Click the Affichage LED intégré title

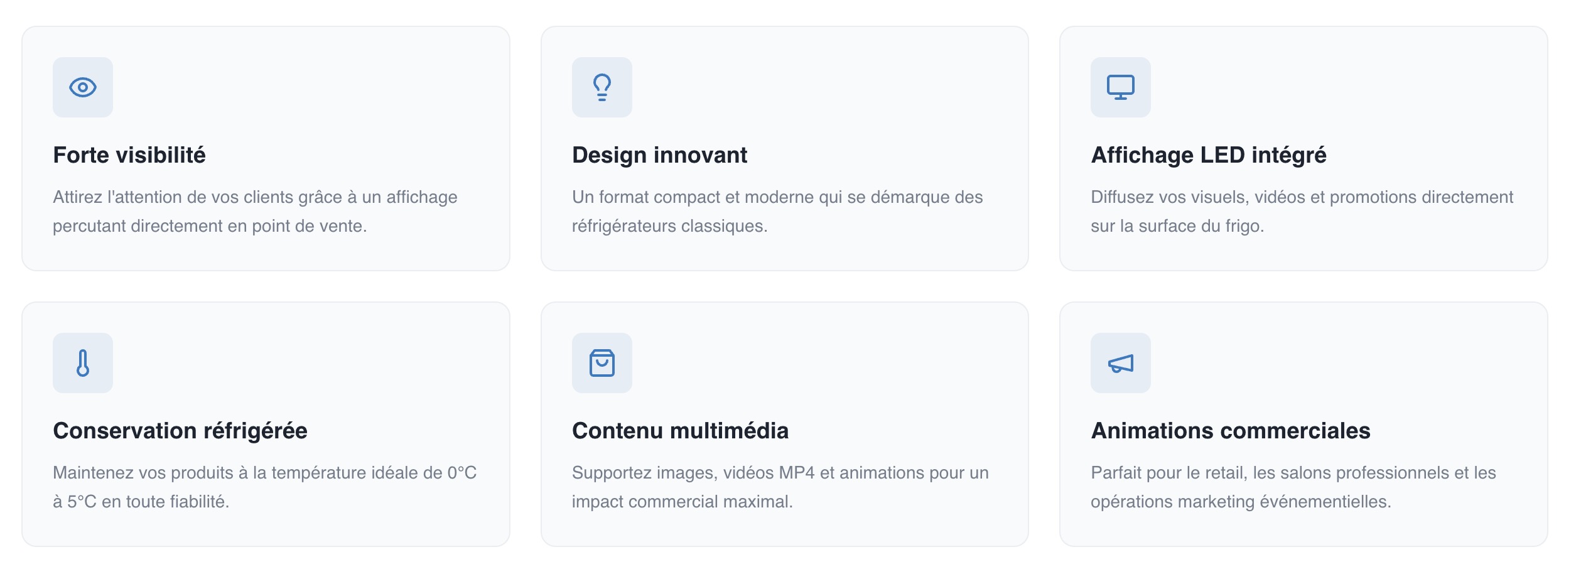pos(1208,155)
